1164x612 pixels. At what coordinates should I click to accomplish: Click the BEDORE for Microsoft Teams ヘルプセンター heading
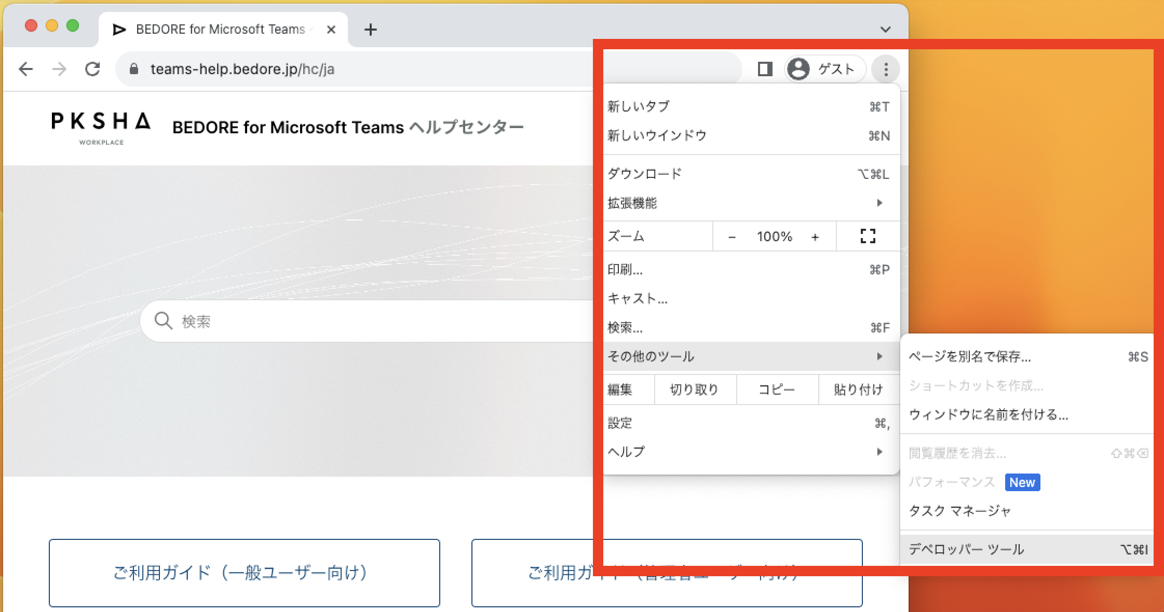coord(348,128)
